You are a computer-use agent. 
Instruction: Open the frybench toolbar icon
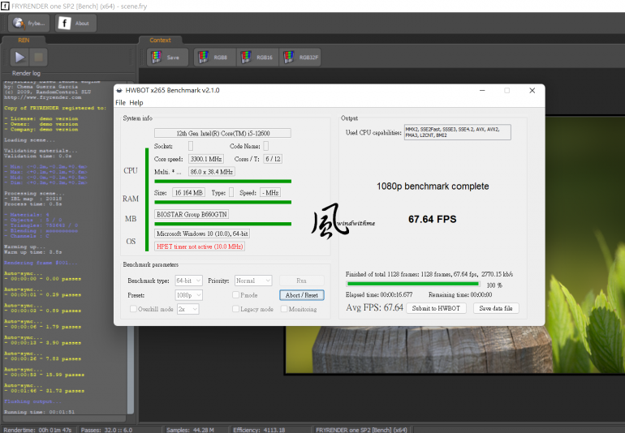coord(29,24)
